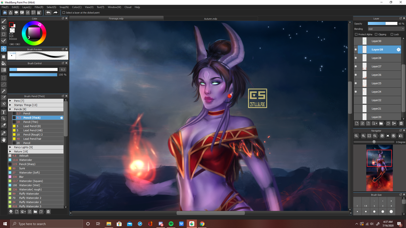This screenshot has height=228, width=406.
Task: Check 'Select a layer at the clicked point'
Action: click(x=64, y=13)
